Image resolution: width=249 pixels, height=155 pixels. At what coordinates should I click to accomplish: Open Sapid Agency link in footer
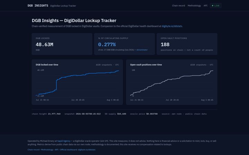[64, 141]
